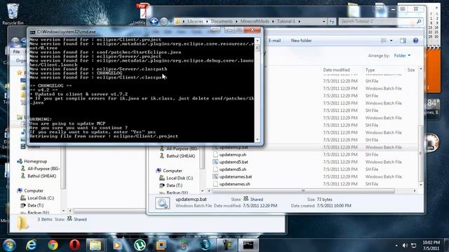449x252 pixels.
Task: Select updatemcp.sh file
Action: click(233, 155)
